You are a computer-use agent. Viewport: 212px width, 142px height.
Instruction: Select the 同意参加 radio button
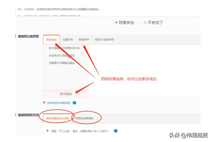click(116, 23)
